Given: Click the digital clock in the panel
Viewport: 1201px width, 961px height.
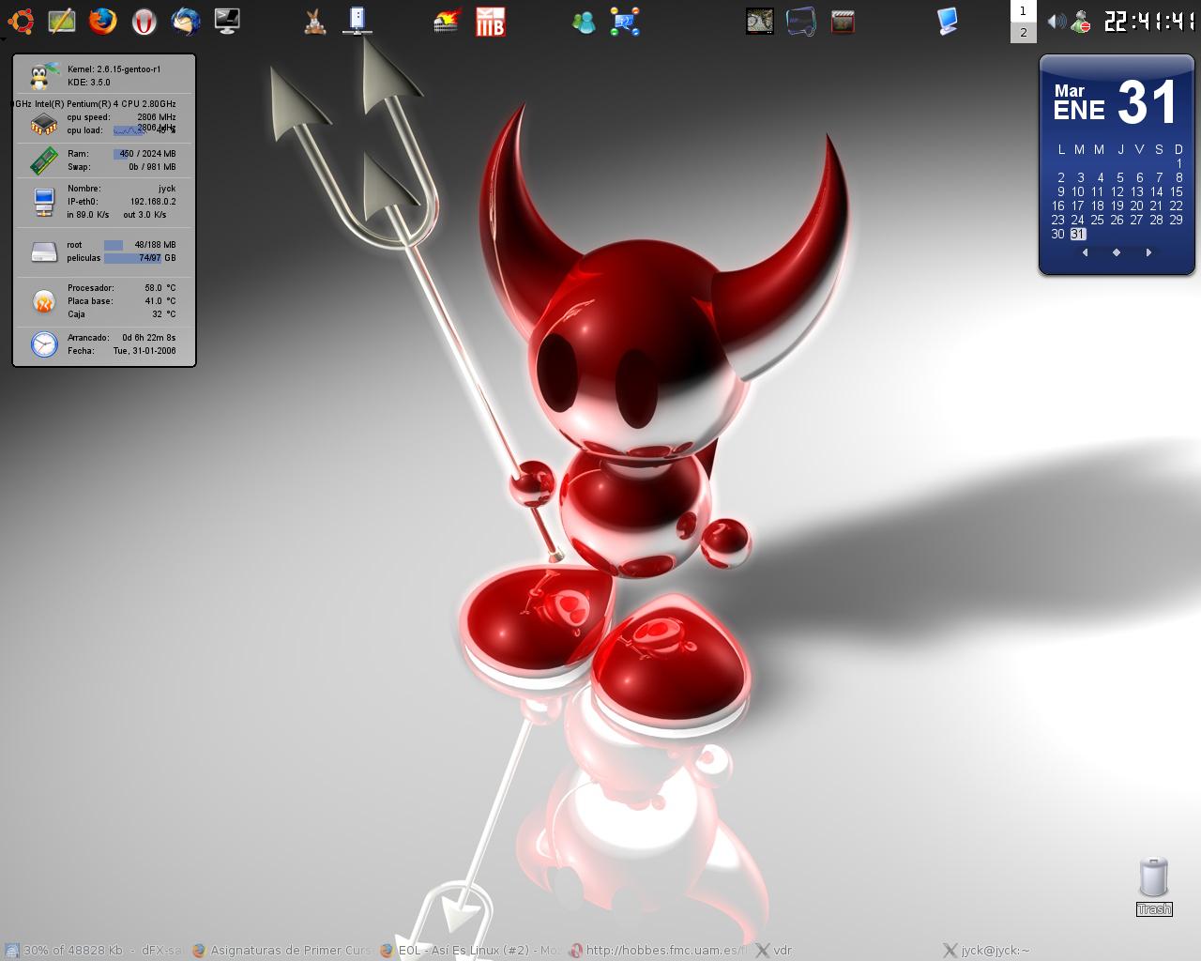Looking at the screenshot, I should point(1149,21).
